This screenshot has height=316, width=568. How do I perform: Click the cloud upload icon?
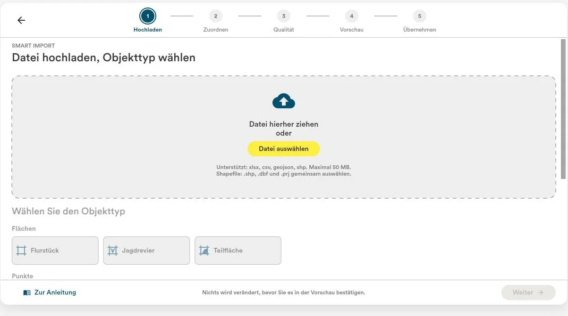(x=284, y=101)
